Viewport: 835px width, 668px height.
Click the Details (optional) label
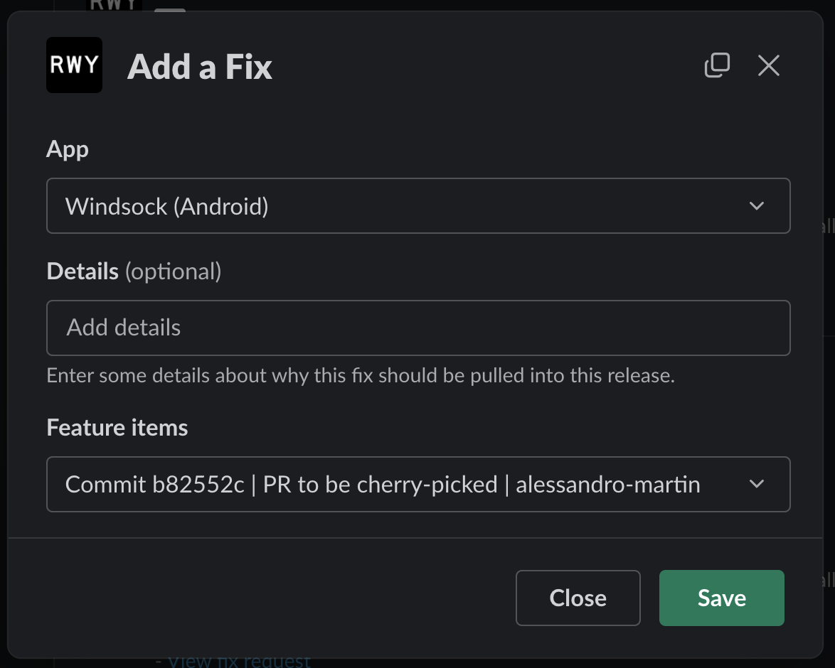tap(134, 271)
